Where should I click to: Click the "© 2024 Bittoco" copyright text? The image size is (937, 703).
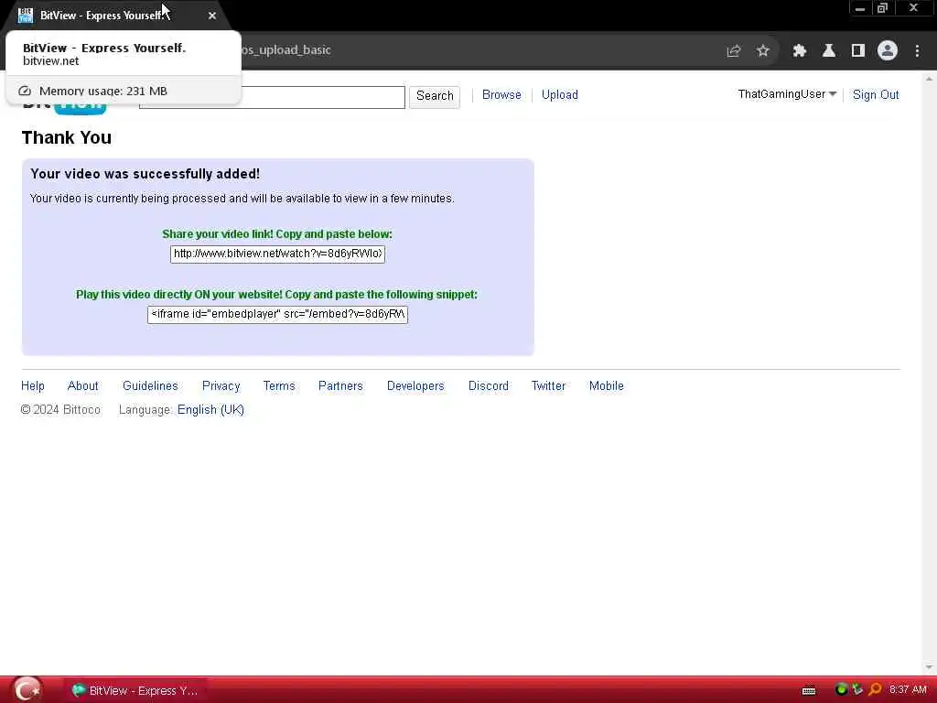coord(60,409)
